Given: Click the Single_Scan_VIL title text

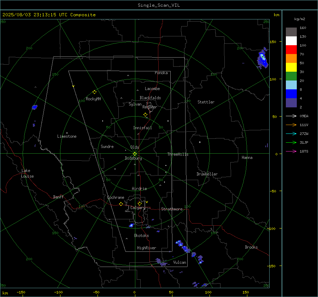Looking at the screenshot, I should pos(159,5).
